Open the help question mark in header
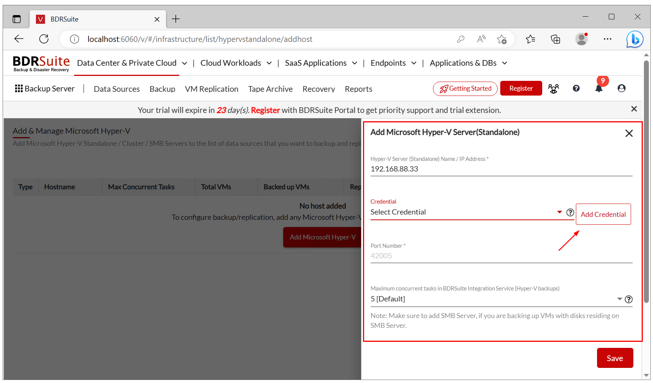Viewport: 653px width, 383px height. pos(576,88)
